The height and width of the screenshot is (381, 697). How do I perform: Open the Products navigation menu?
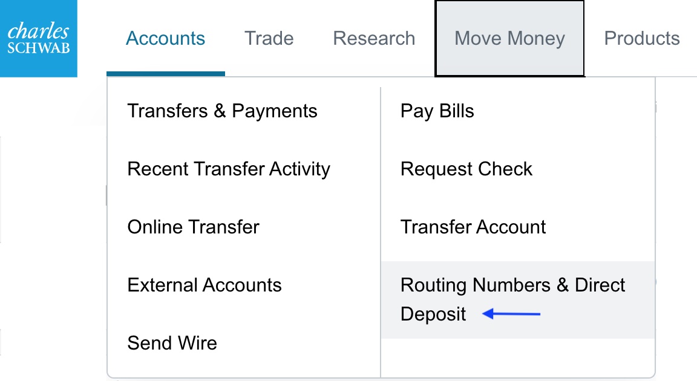click(x=641, y=39)
